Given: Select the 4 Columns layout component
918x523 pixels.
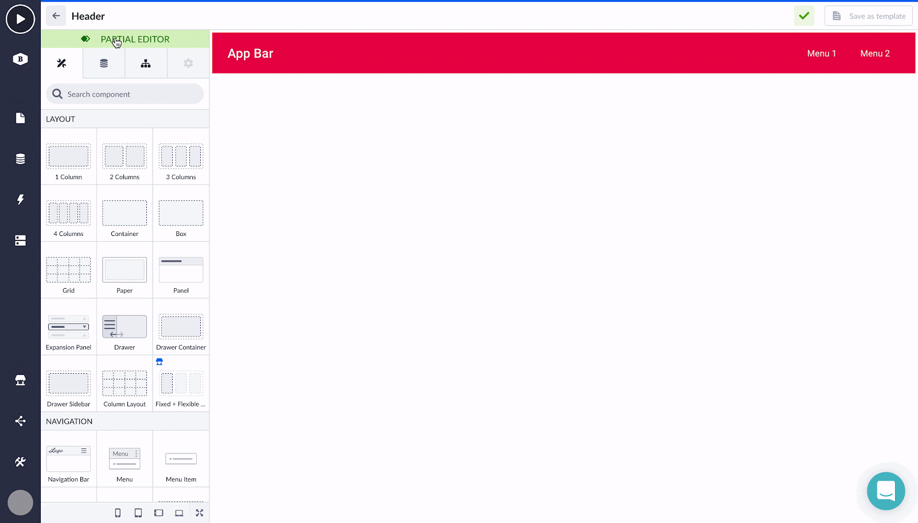Looking at the screenshot, I should pos(69,213).
